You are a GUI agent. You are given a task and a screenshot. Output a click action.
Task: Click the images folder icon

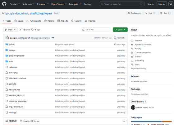point(7,50)
